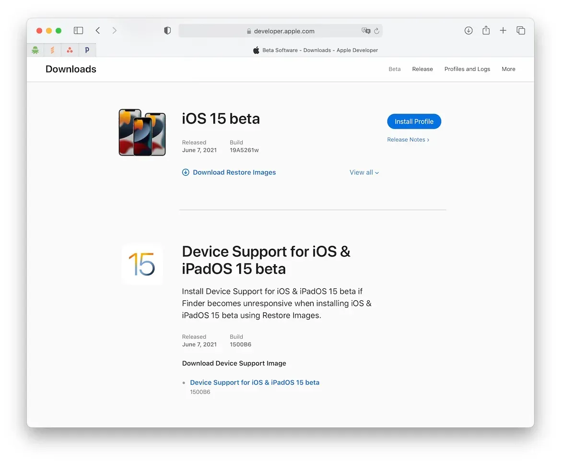The image size is (561, 463).
Task: Open the Profiles and Logs section
Action: tap(467, 69)
